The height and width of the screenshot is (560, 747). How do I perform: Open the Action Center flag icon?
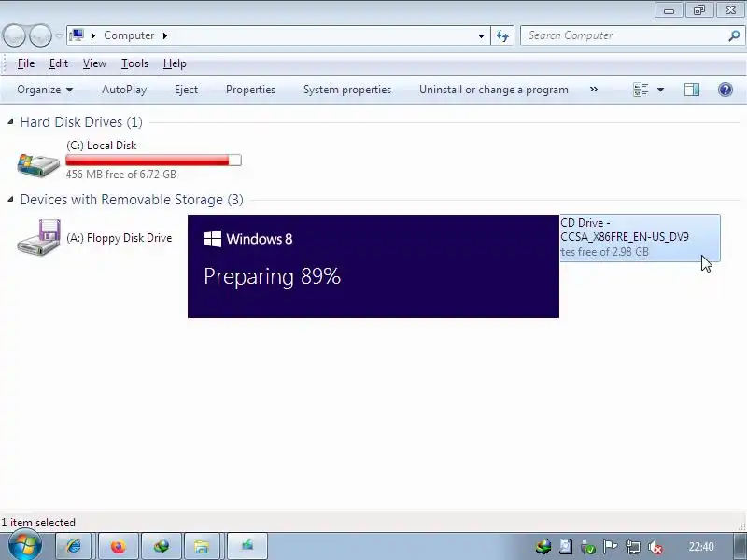(611, 547)
